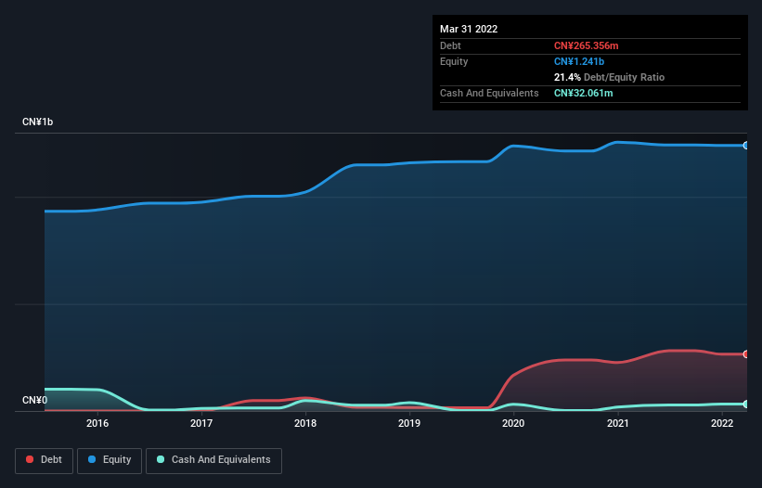
Task: Click the teal Cash endpoint marker
Action: click(x=746, y=404)
